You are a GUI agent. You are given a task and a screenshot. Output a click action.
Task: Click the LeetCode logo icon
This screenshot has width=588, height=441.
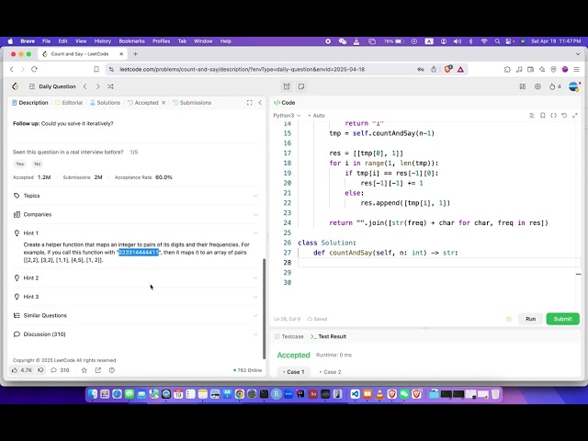[x=15, y=86]
